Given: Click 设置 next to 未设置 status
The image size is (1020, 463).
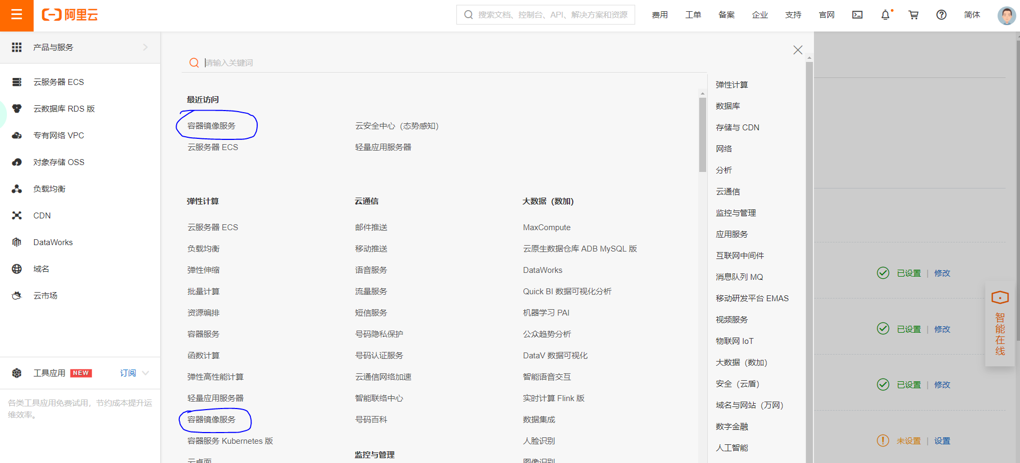Looking at the screenshot, I should click(942, 441).
